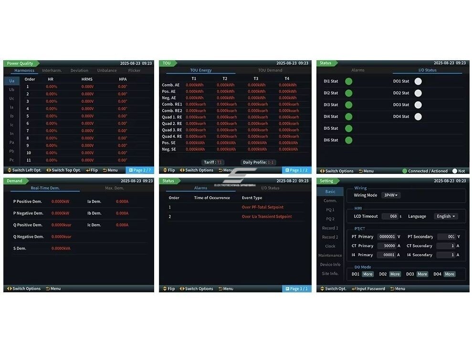472x354 pixels.
Task: Click the LCD Timeout field showing 060
Action: (x=390, y=216)
